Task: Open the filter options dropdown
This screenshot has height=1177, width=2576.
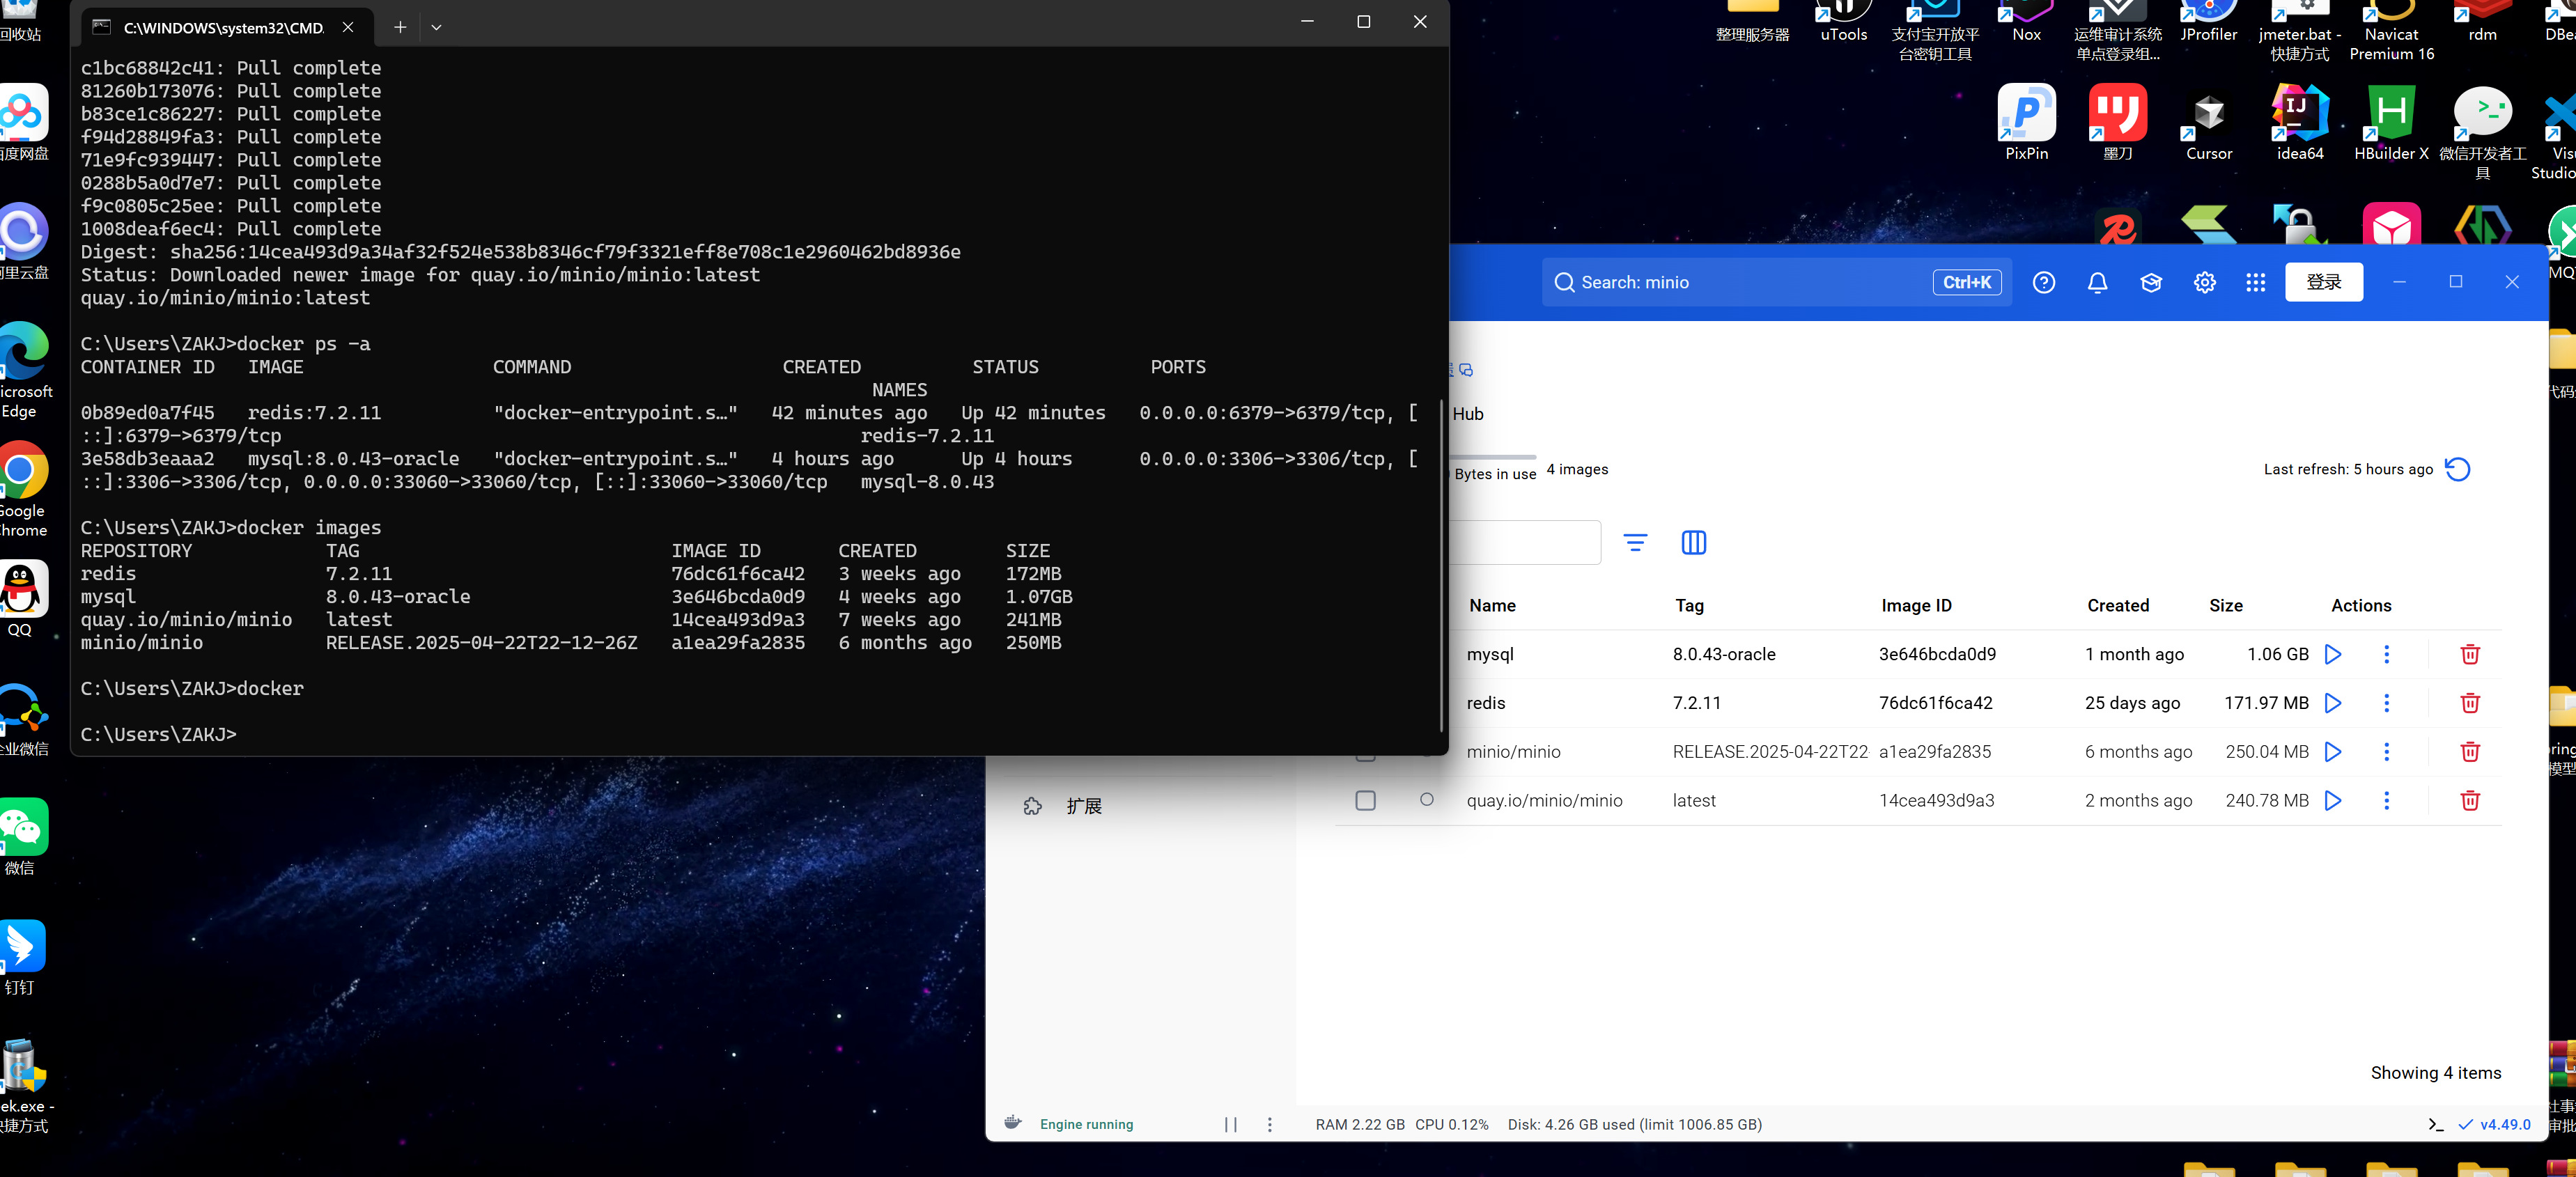Action: [1635, 543]
